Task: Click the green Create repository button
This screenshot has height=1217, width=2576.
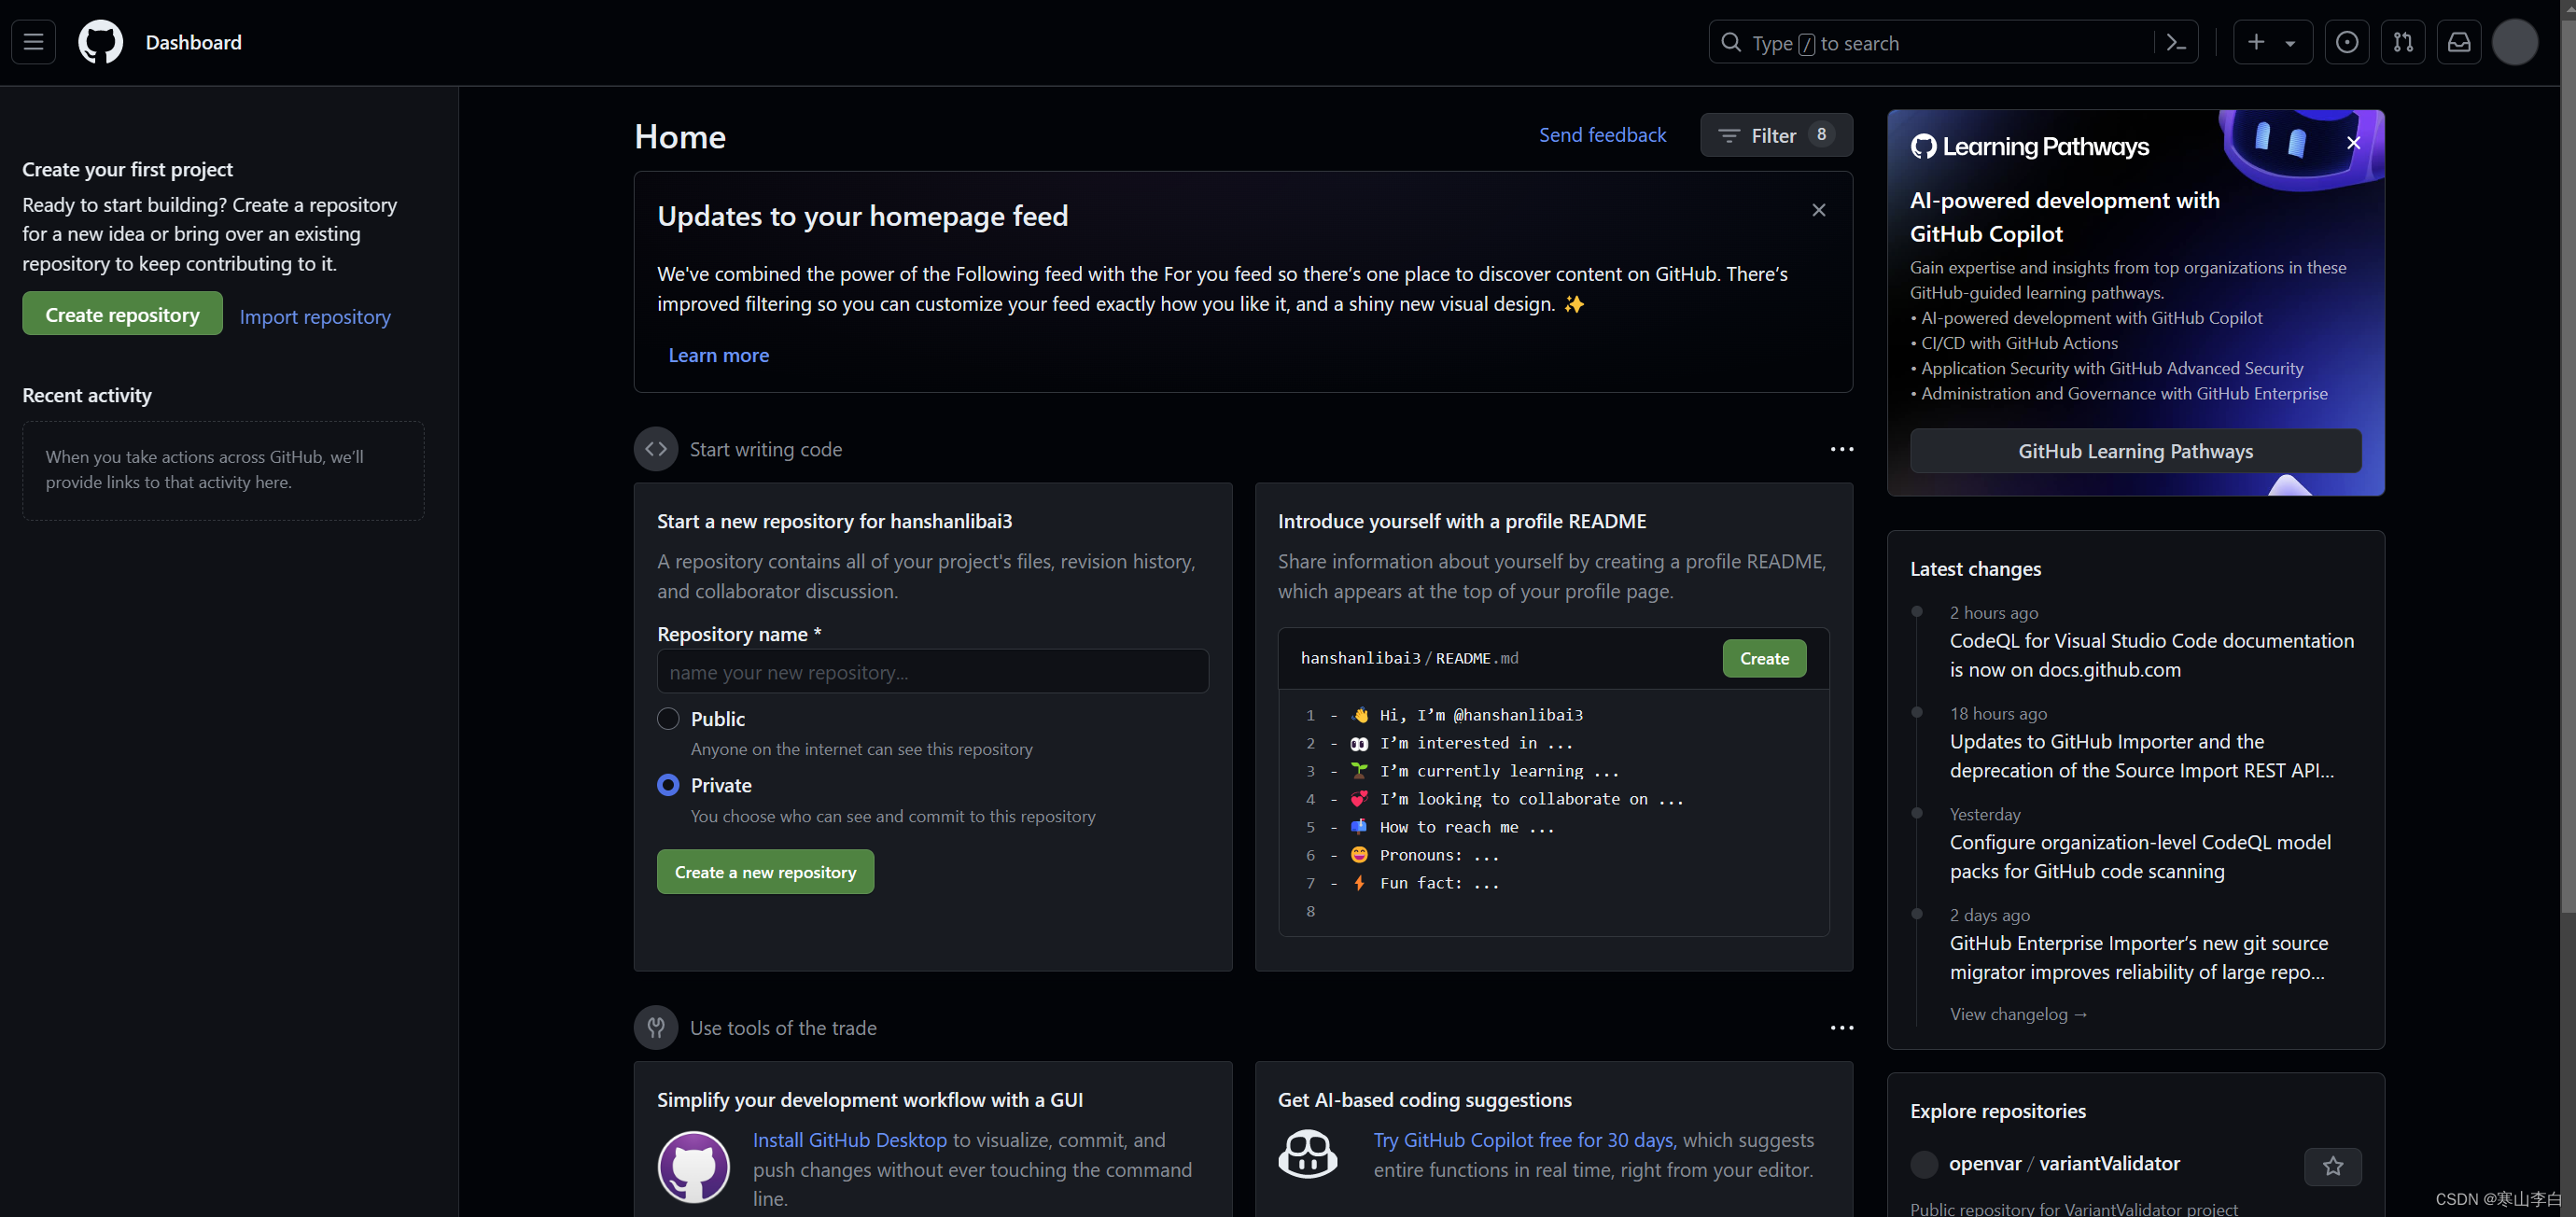Action: point(122,314)
